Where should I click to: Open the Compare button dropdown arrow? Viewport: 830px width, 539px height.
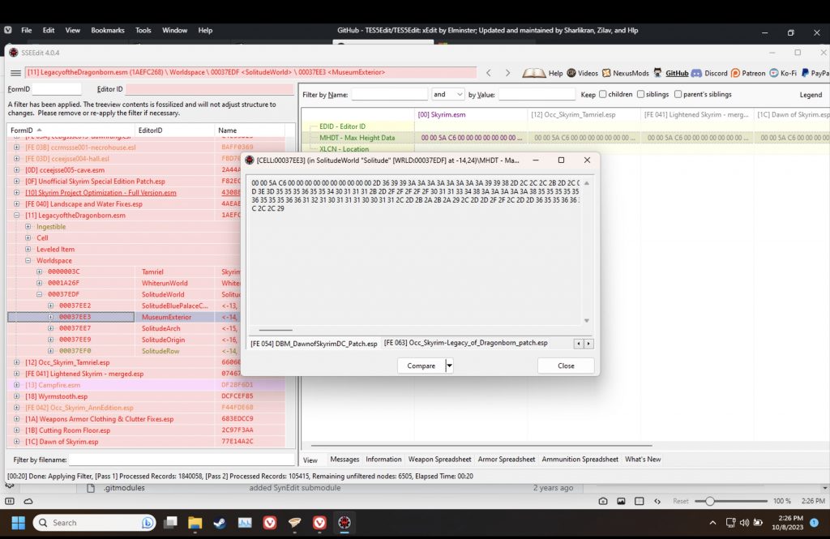pos(449,366)
